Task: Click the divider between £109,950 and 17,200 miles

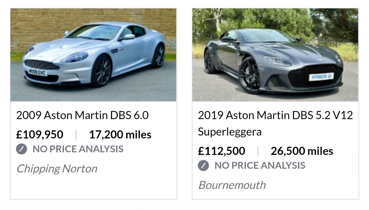Action: [76, 135]
